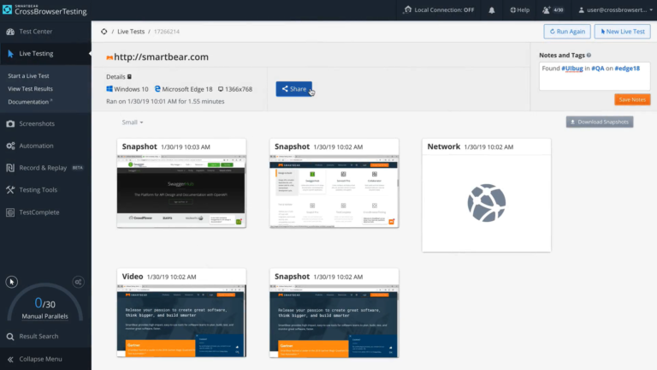Click the Download Snapshots button
This screenshot has width=657, height=370.
tap(600, 122)
